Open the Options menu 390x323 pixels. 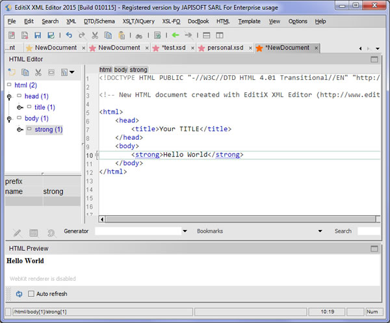(x=298, y=21)
